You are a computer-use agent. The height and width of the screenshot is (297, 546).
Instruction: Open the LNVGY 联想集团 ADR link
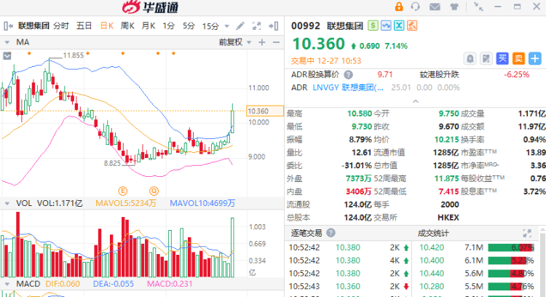click(x=348, y=87)
